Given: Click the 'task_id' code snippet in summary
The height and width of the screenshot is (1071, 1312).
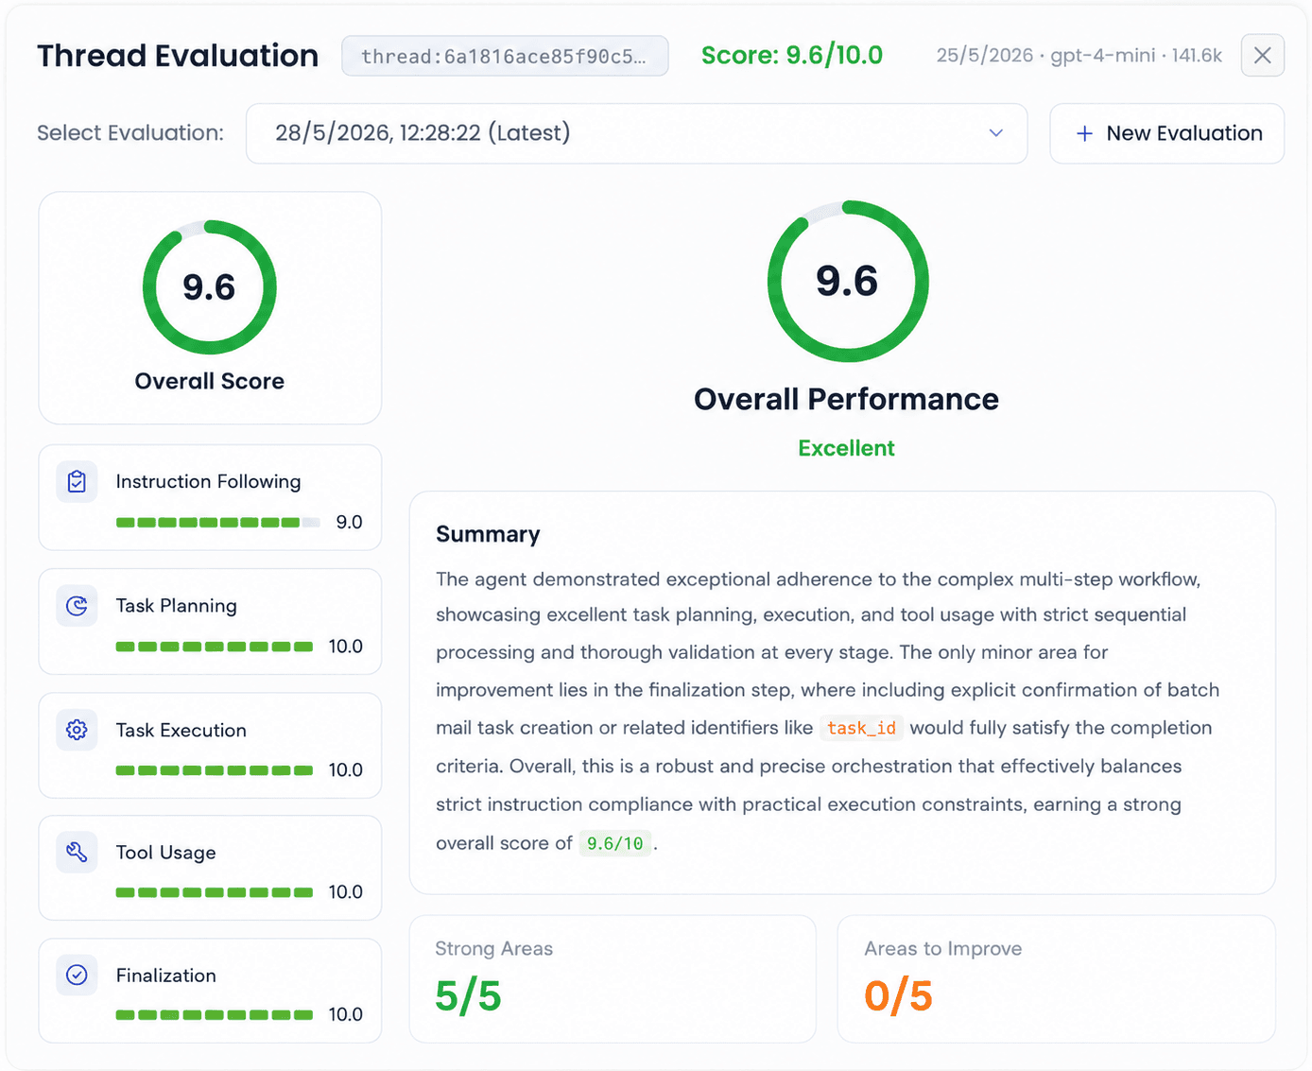Looking at the screenshot, I should click(x=861, y=728).
